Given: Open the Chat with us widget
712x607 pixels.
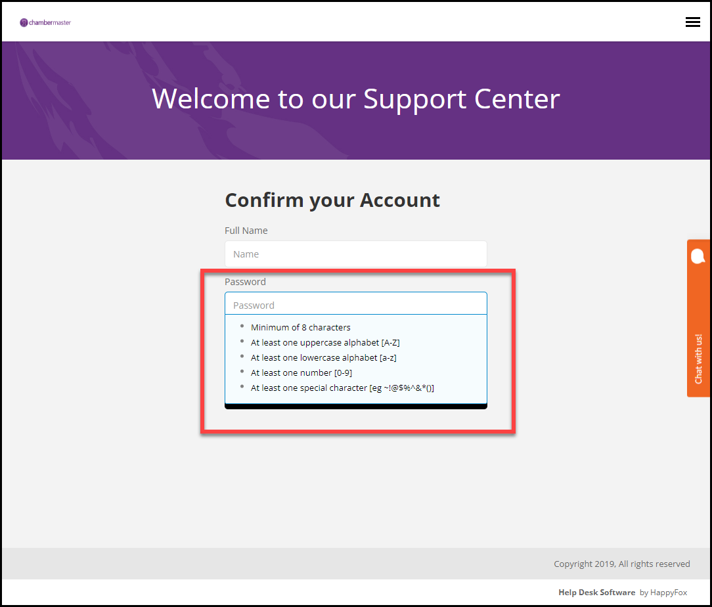Looking at the screenshot, I should [x=698, y=318].
